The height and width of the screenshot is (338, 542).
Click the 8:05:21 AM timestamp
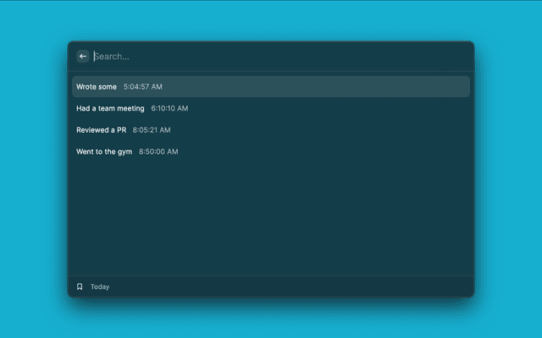tap(152, 130)
